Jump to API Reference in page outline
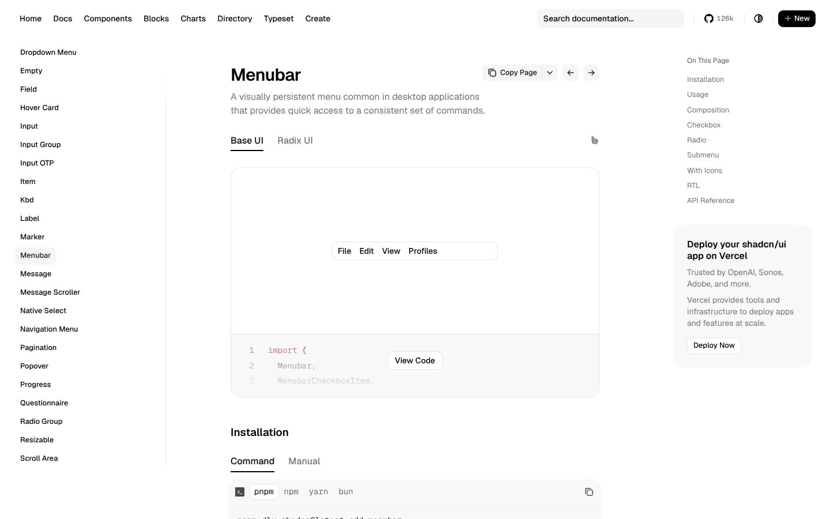 point(711,201)
